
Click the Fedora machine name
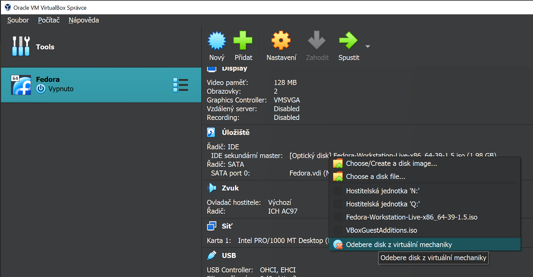(x=48, y=79)
